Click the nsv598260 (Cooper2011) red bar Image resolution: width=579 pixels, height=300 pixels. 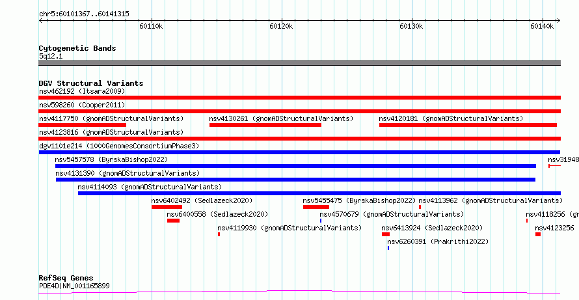pos(299,111)
